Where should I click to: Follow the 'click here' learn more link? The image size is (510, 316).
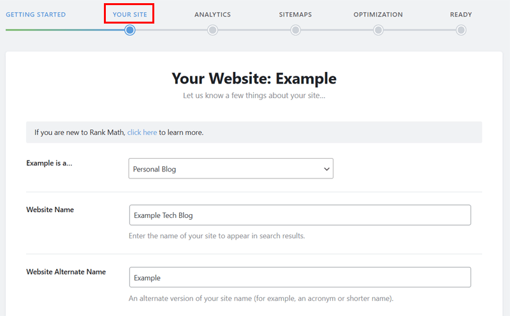pyautogui.click(x=142, y=133)
